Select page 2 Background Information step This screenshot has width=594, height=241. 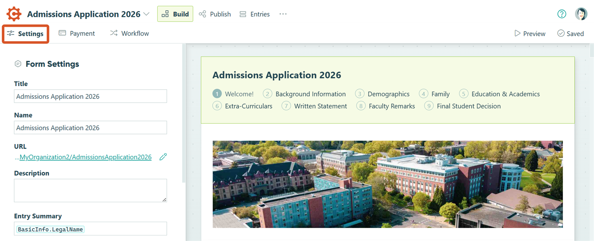pos(305,94)
